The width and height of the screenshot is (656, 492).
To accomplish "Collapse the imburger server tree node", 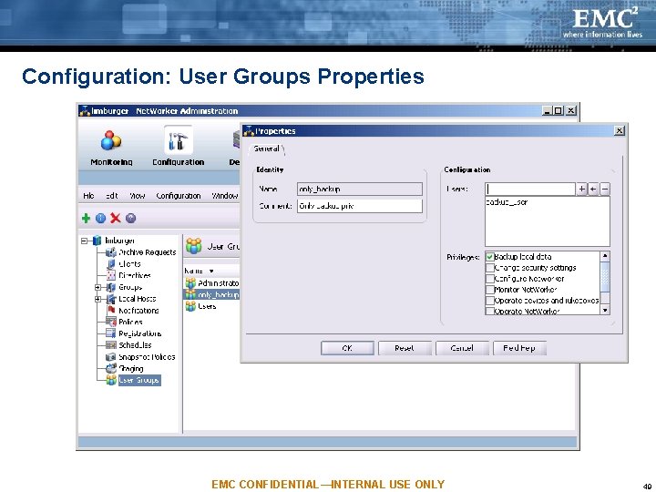I will [84, 241].
